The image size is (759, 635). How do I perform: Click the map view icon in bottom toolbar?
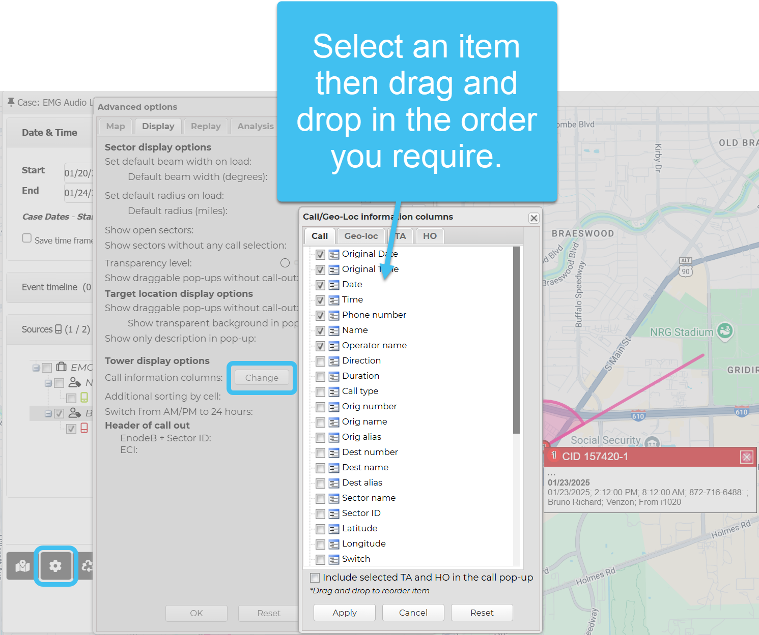[x=22, y=566]
